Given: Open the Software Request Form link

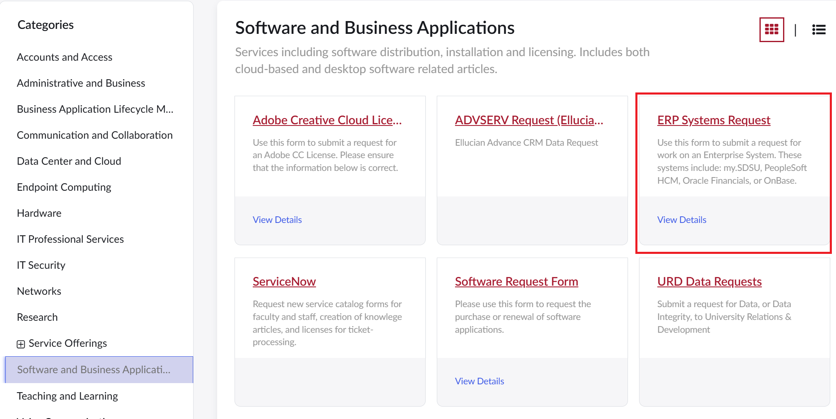Looking at the screenshot, I should (x=516, y=282).
